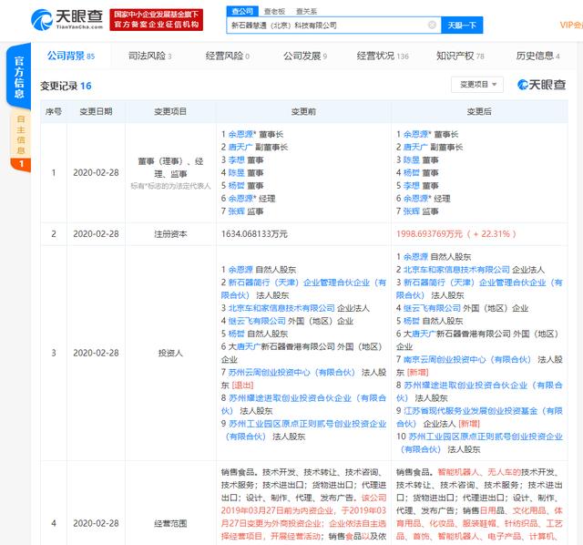Select the 官方信息 side tab

19,77
